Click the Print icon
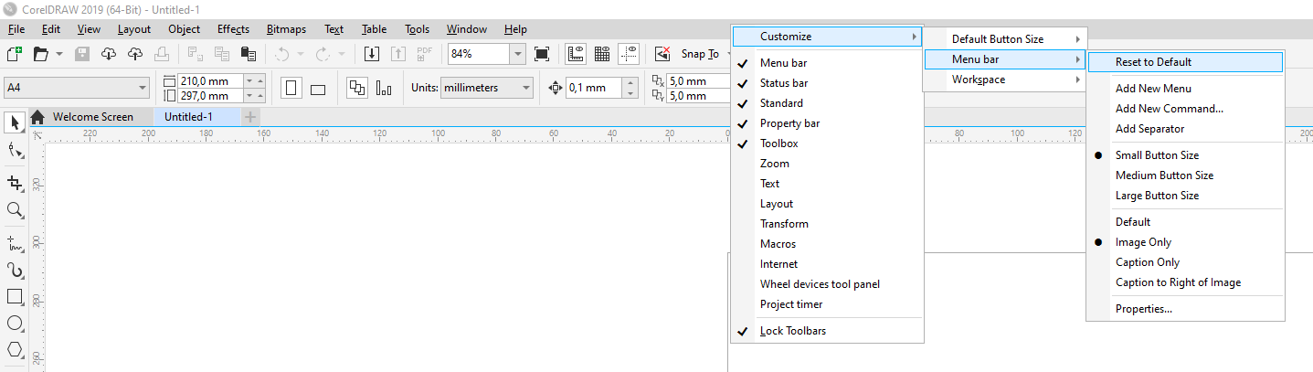The image size is (1313, 372). coord(162,54)
